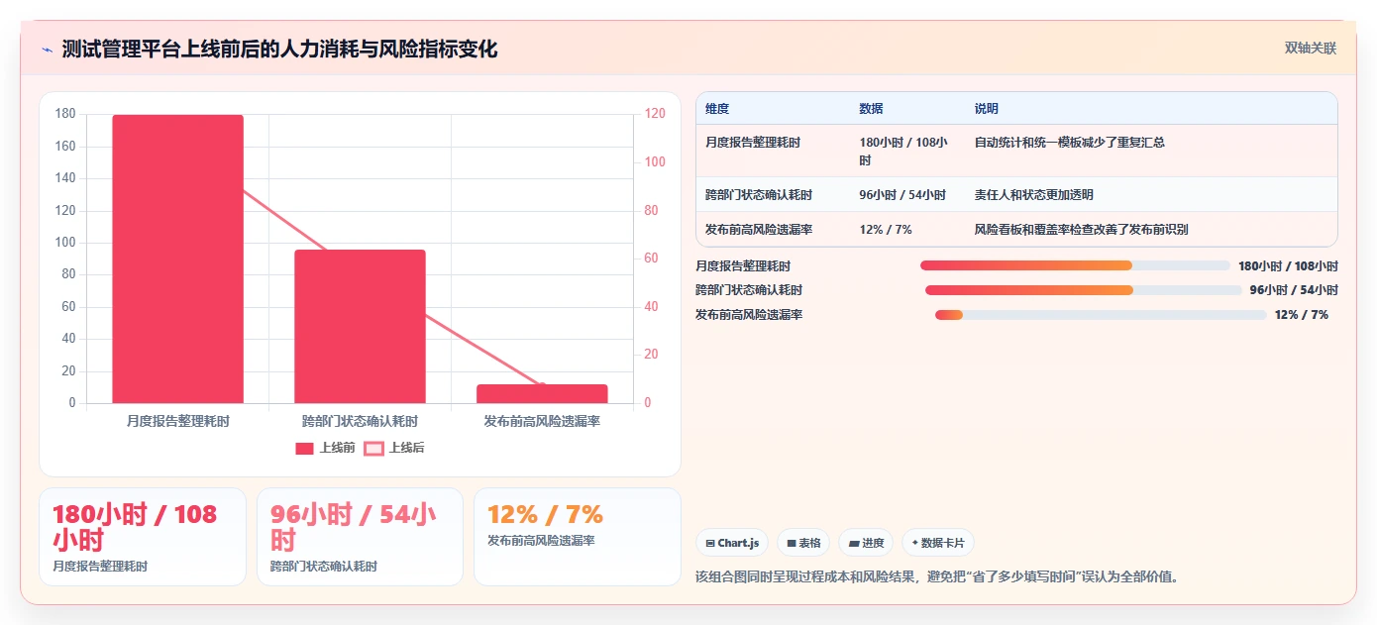Click table cell 风险看板和覆盖率检查改善了发布前识别
The image size is (1377, 625).
(1082, 229)
